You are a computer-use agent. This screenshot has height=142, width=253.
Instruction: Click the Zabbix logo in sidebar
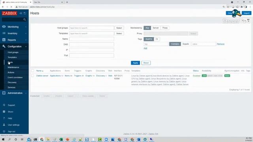(9, 13)
